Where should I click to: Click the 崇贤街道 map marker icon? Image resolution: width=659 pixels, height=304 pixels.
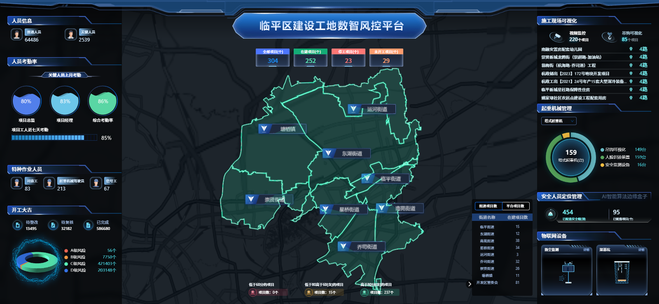coord(251,200)
